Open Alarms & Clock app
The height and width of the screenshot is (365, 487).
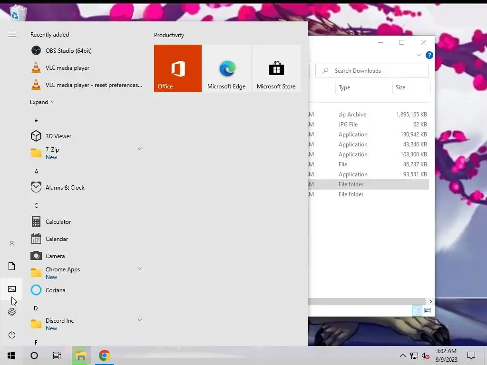coord(87,187)
